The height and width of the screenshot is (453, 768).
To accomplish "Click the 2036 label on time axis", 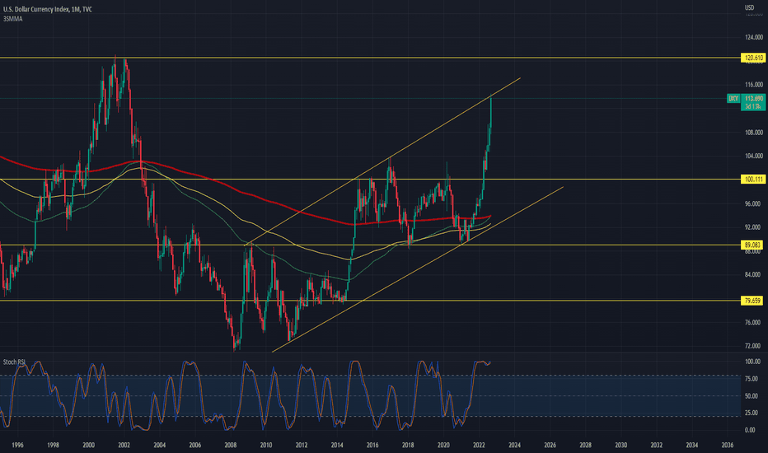I will click(728, 445).
